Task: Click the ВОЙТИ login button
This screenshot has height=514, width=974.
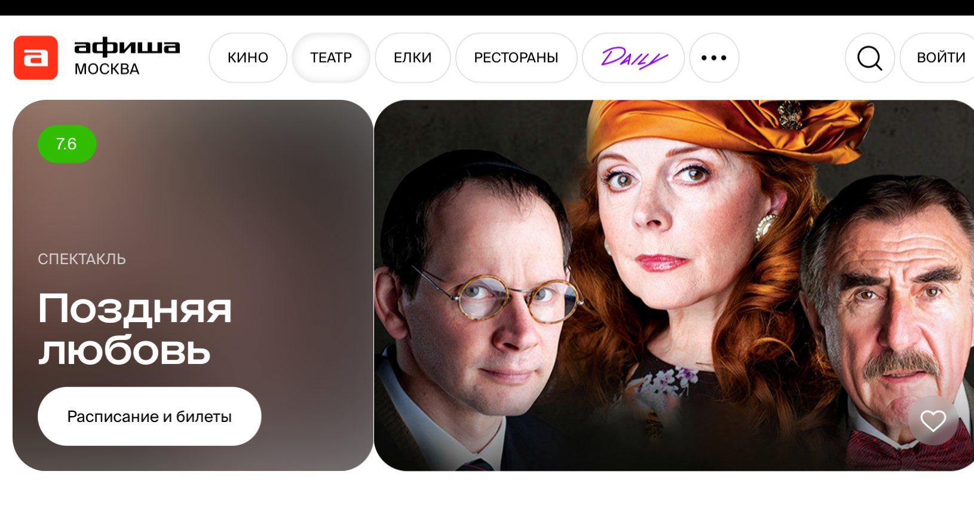Action: 939,58
